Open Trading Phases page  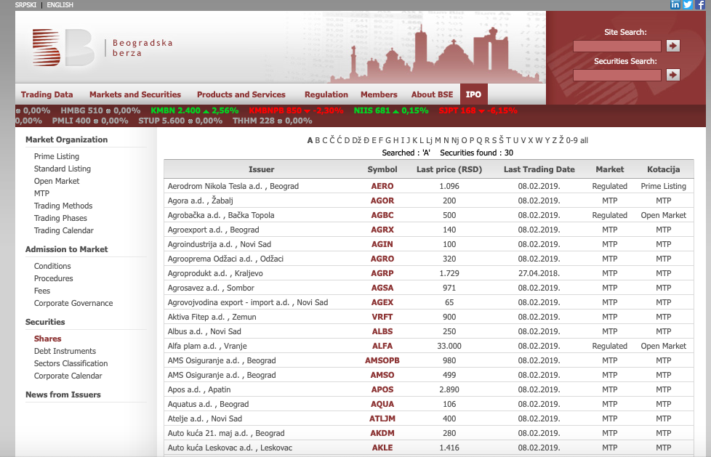pyautogui.click(x=60, y=218)
